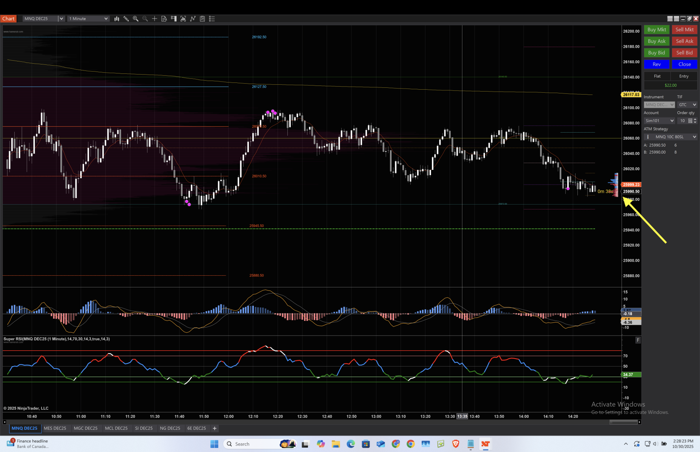Screen dimensions: 700x452
Task: Open the Windows Start menu
Action: coord(214,444)
